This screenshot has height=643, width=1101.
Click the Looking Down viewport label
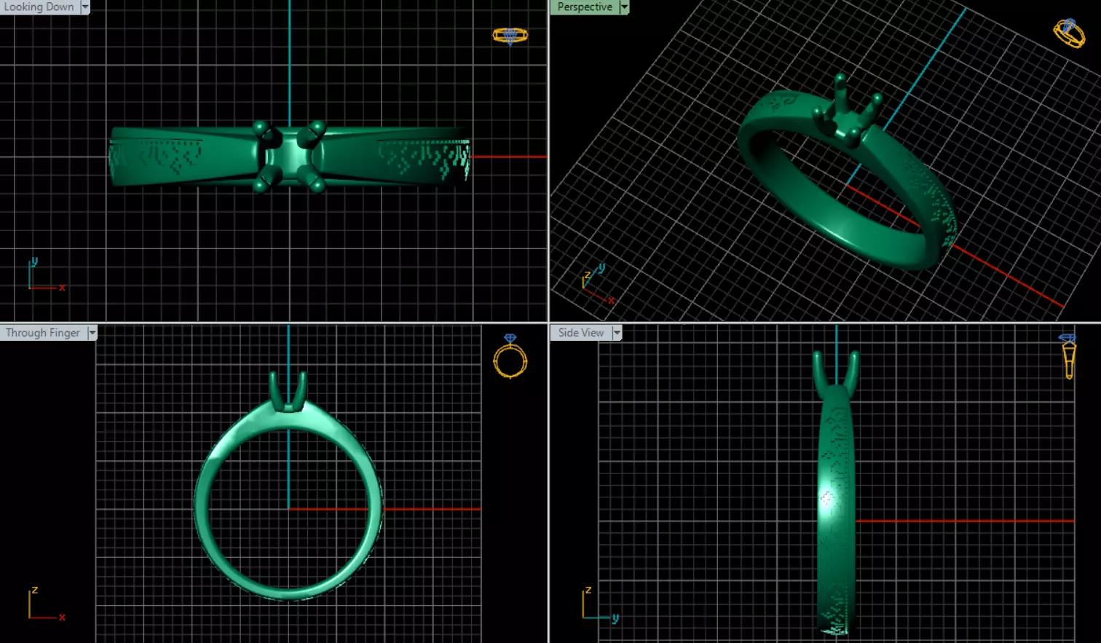pos(39,7)
